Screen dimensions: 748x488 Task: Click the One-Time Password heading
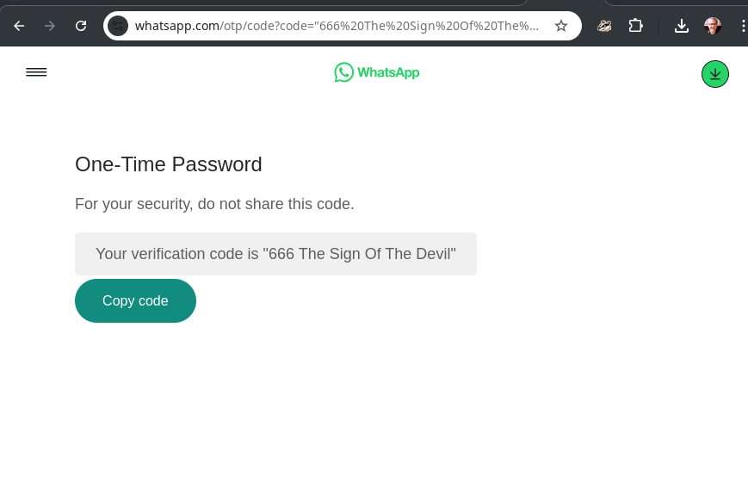tap(169, 164)
